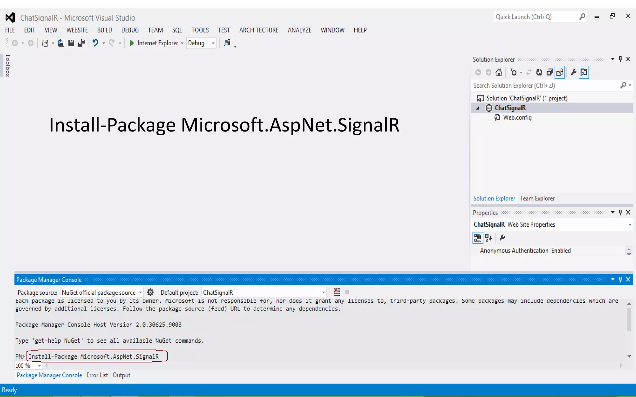The height and width of the screenshot is (397, 636).
Task: Open the ARCHITECTURE menu
Action: pyautogui.click(x=259, y=30)
